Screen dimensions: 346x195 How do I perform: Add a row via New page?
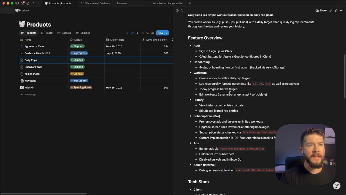[28, 95]
